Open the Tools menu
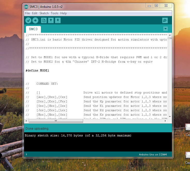The width and height of the screenshot is (190, 171). 54,13
